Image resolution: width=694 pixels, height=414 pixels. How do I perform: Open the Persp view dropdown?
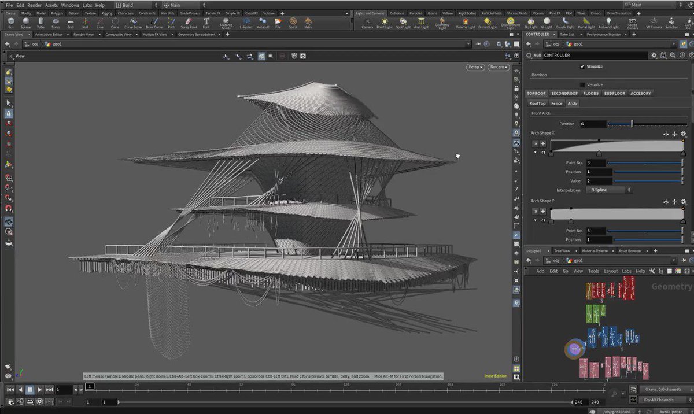click(474, 66)
